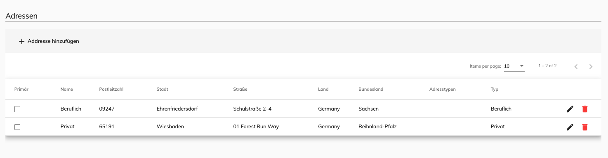Viewport: 608px width, 158px height.
Task: Click the dropdown arrow next to 10
Action: pyautogui.click(x=521, y=66)
